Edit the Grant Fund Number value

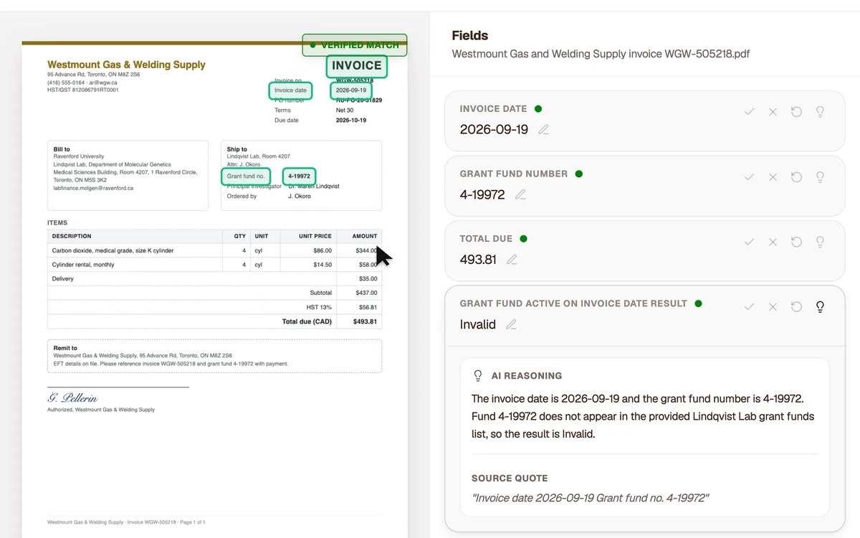(x=520, y=194)
